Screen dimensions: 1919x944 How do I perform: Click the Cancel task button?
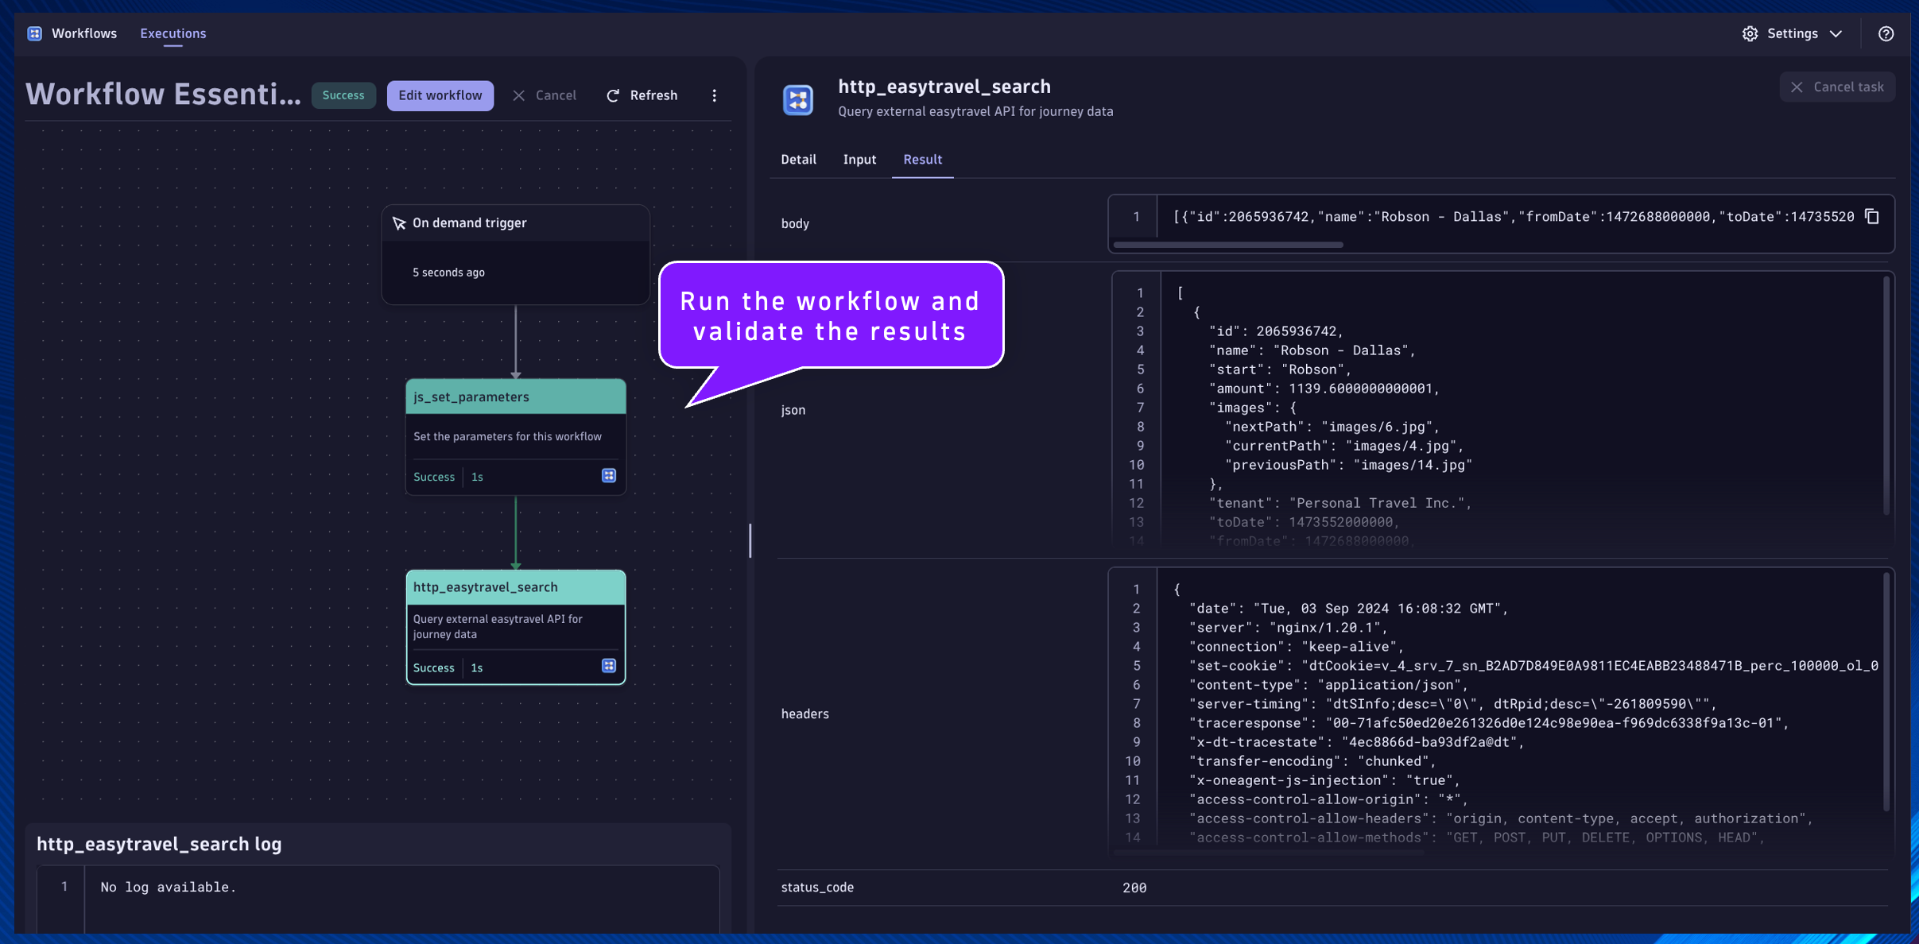click(1837, 87)
